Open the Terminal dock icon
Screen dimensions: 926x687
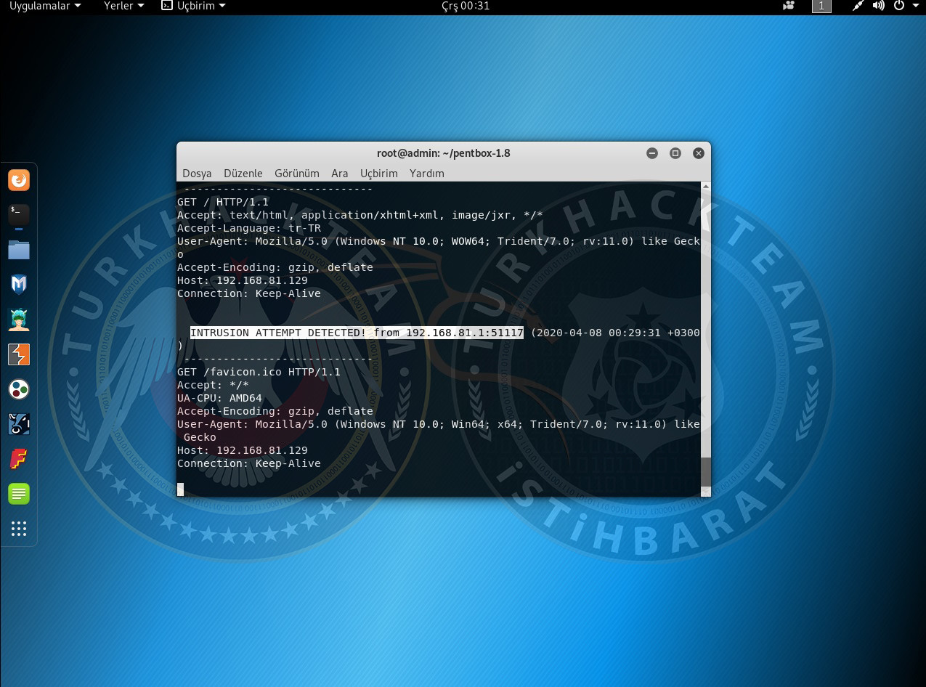(19, 214)
